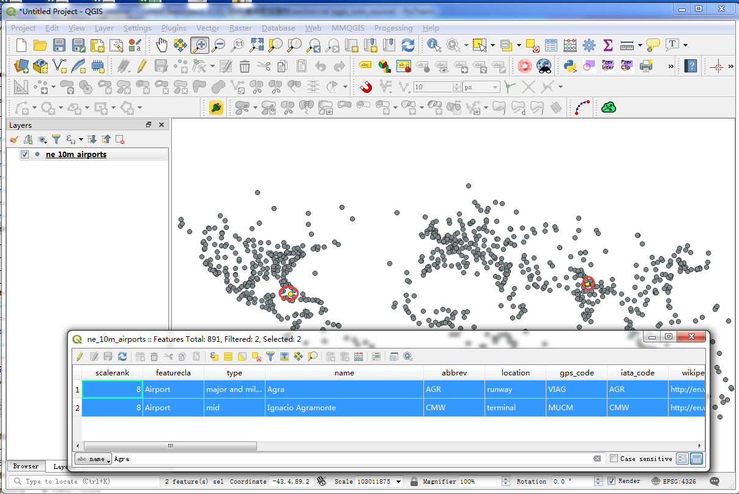The height and width of the screenshot is (494, 739).
Task: Zoom to full extent of map
Action: click(256, 45)
